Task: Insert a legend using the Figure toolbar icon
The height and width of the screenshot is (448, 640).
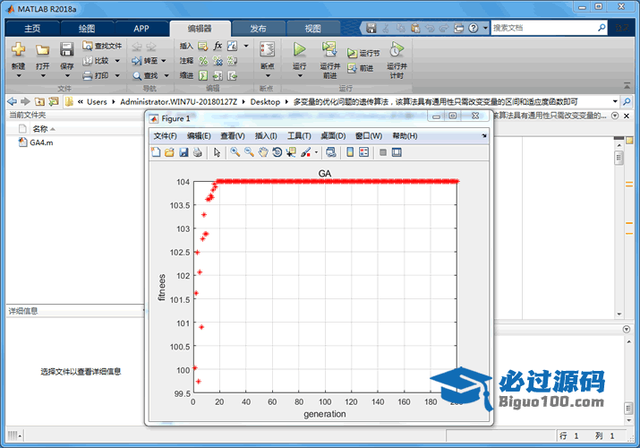Action: pos(364,152)
